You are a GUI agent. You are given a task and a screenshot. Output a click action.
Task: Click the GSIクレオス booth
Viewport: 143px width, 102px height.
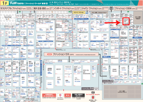click(41, 37)
